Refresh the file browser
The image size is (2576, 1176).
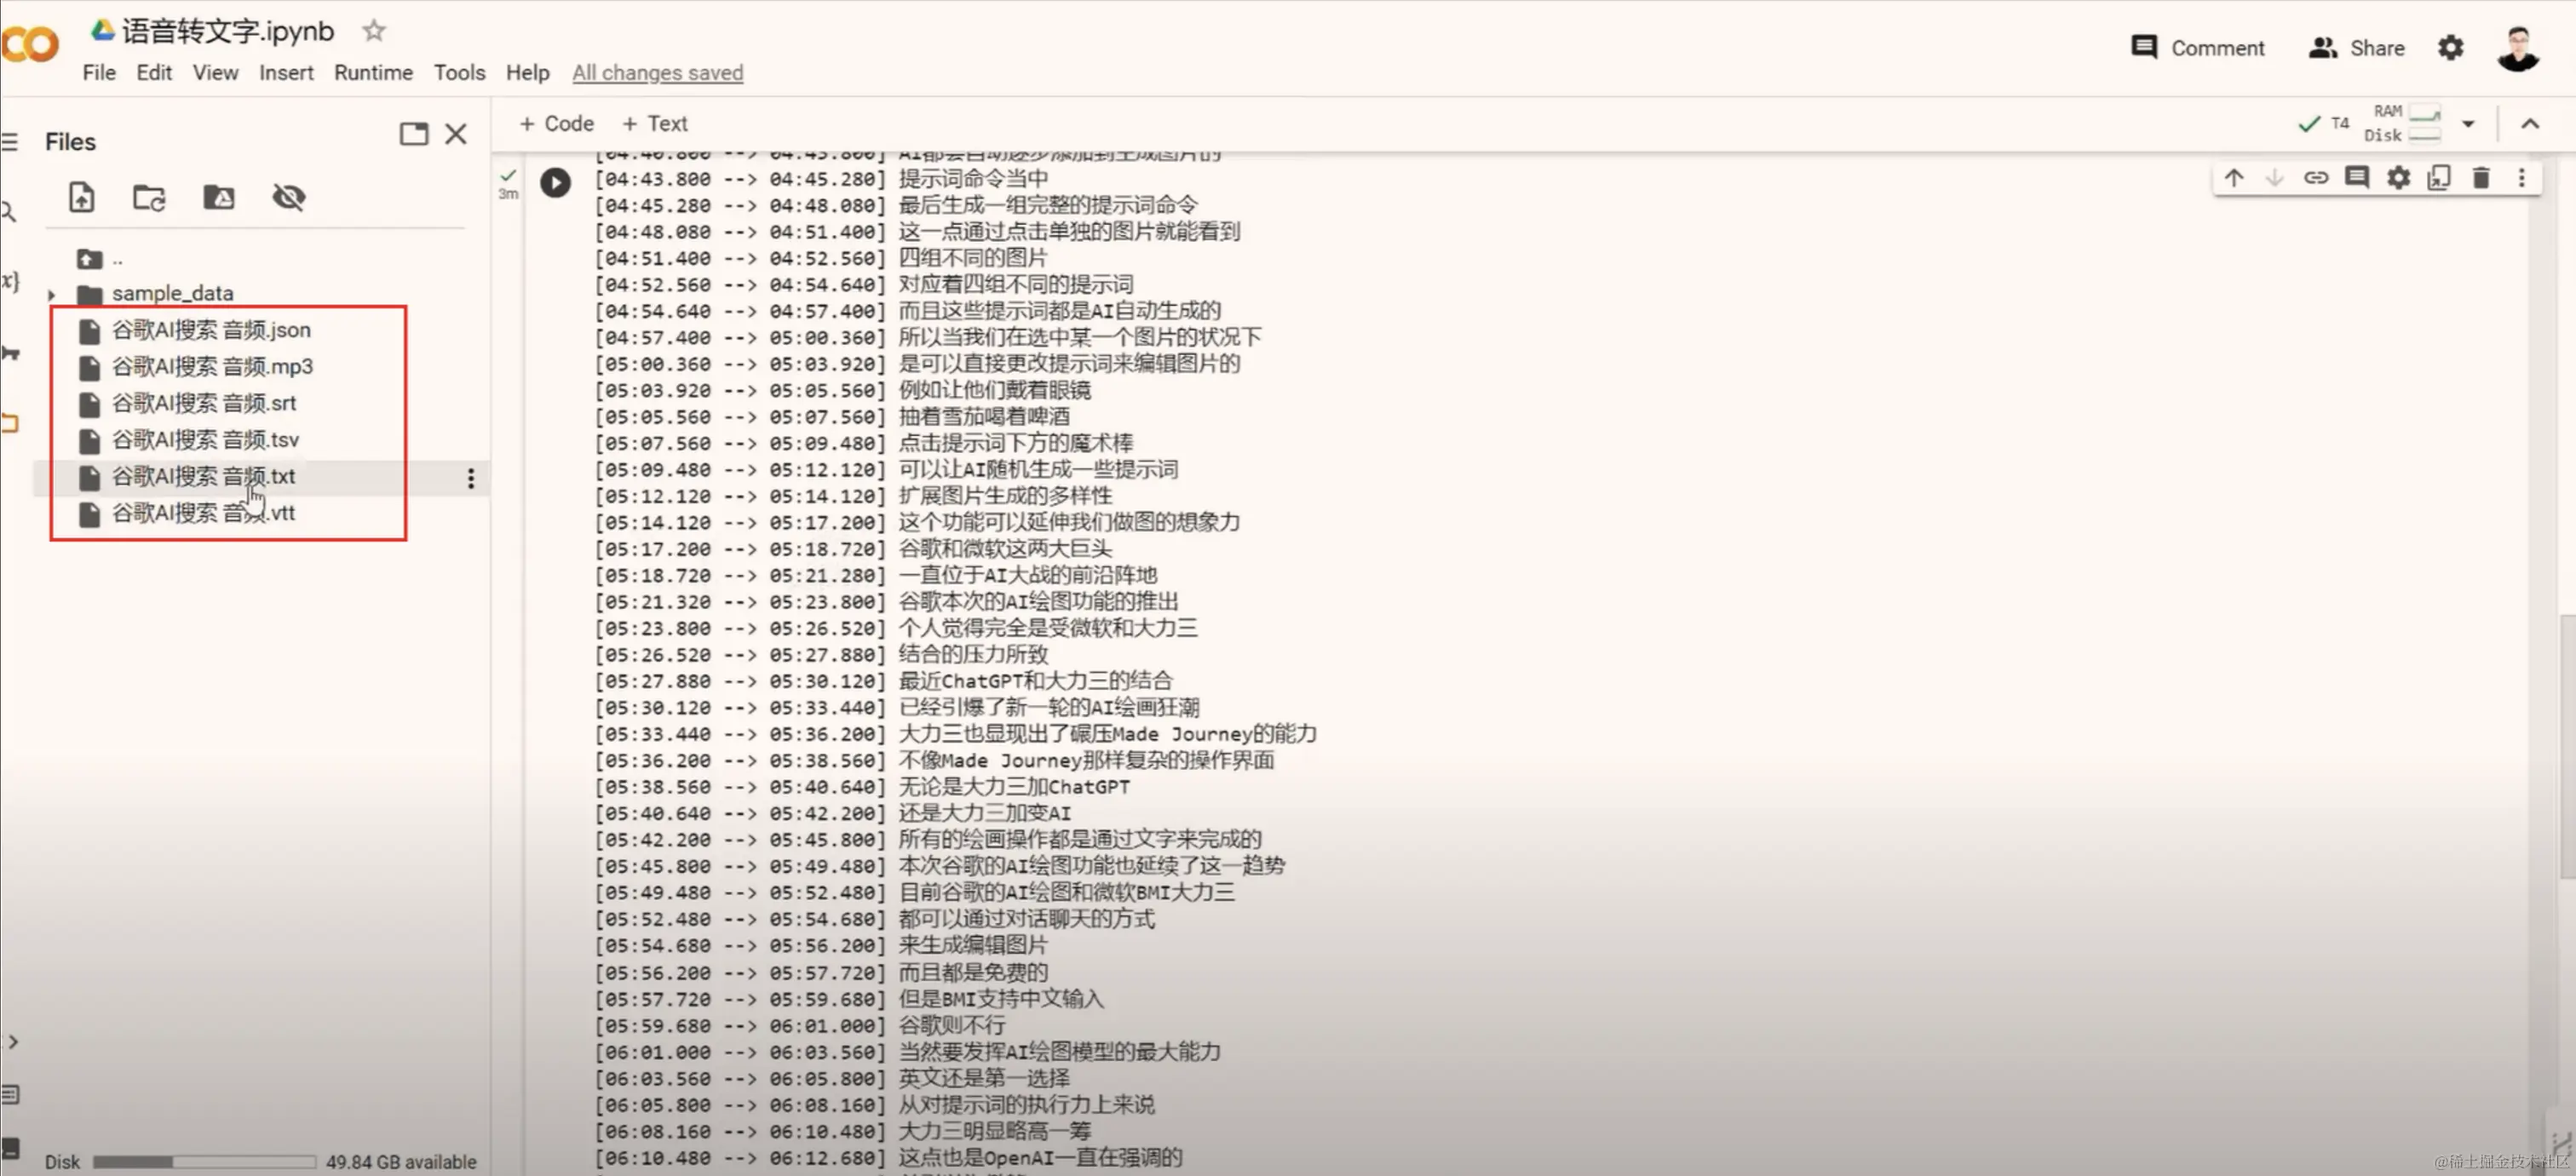click(x=149, y=197)
